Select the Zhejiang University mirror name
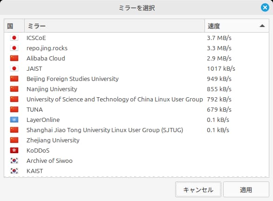The width and height of the screenshot is (273, 201). (53, 141)
